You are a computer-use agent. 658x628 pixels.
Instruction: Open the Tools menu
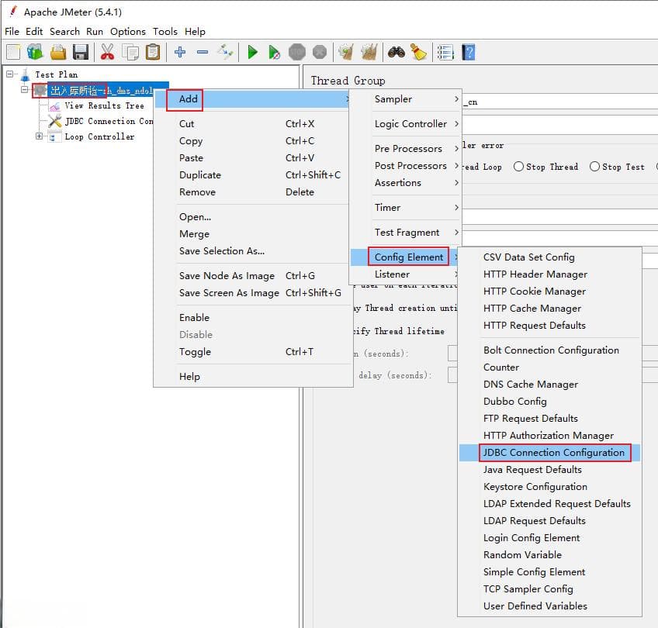pyautogui.click(x=165, y=32)
